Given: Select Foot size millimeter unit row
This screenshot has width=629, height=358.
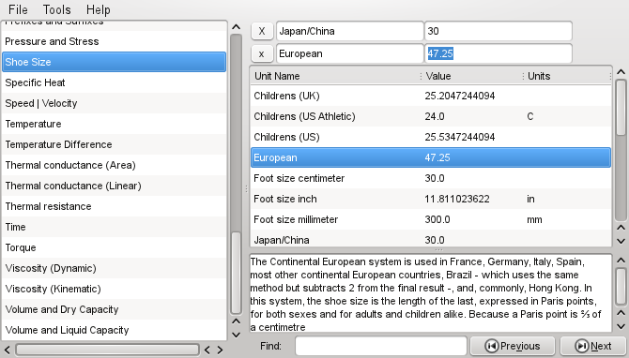Looking at the screenshot, I should point(431,219).
